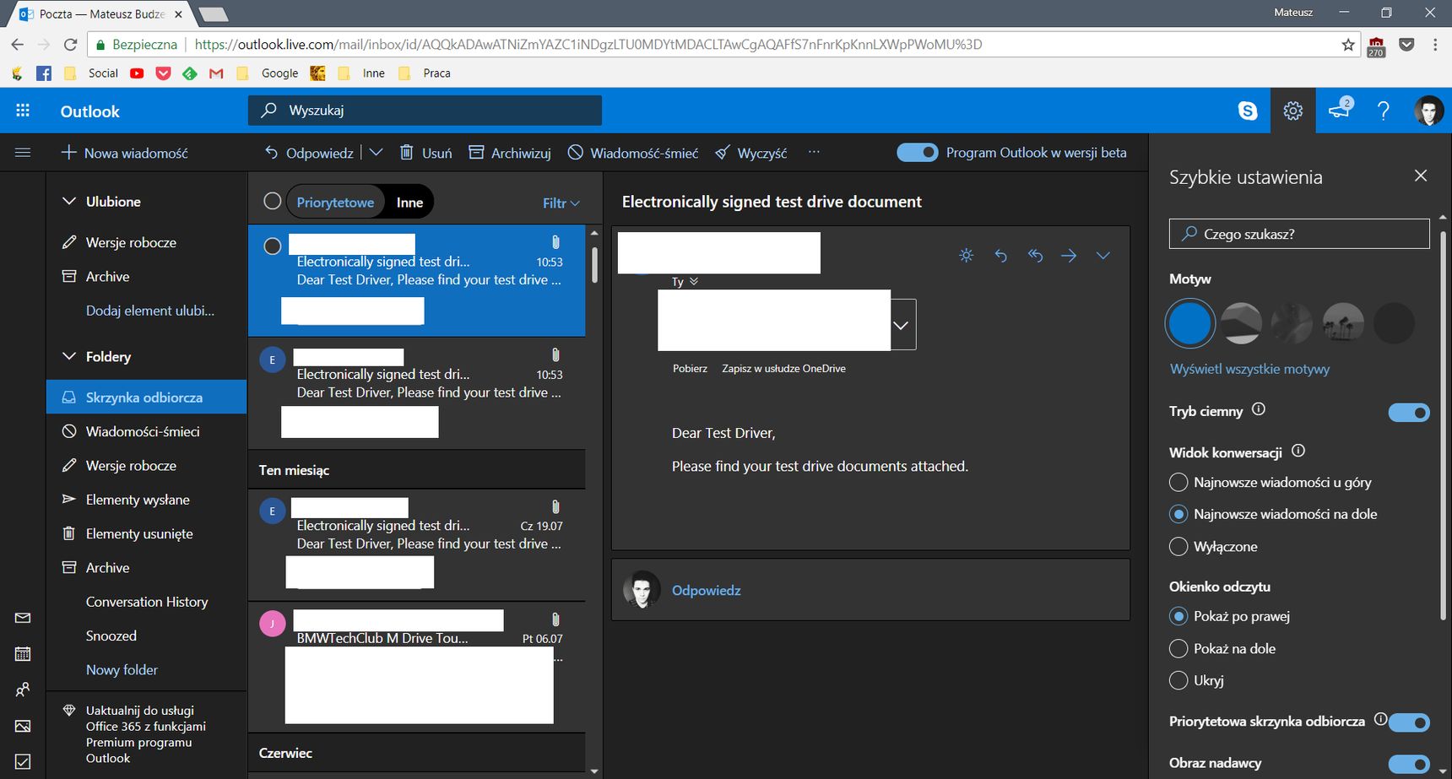Select Najnowsze wiadomości u góry option
The image size is (1452, 779).
1178,483
